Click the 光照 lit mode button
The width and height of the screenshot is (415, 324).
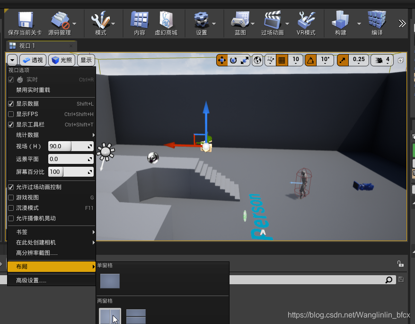pos(62,61)
